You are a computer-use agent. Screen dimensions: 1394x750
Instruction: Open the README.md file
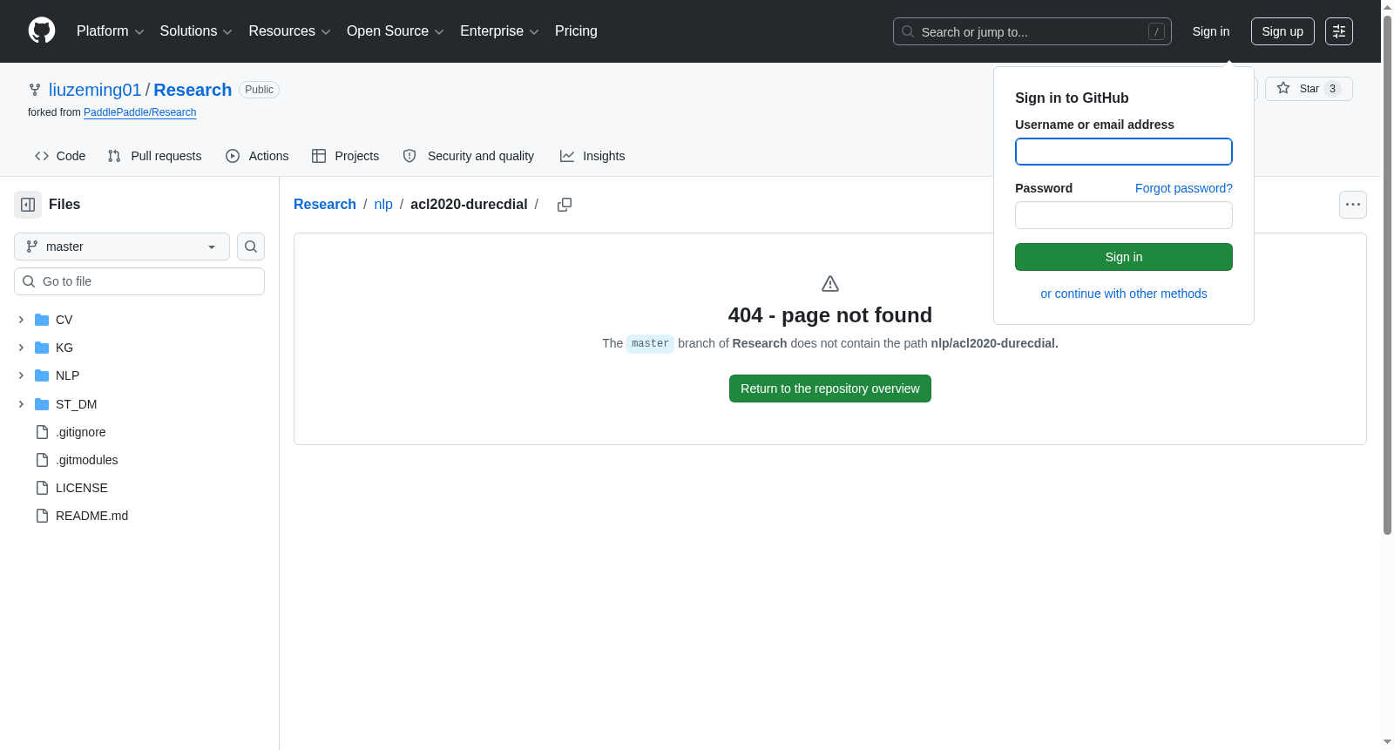point(92,516)
